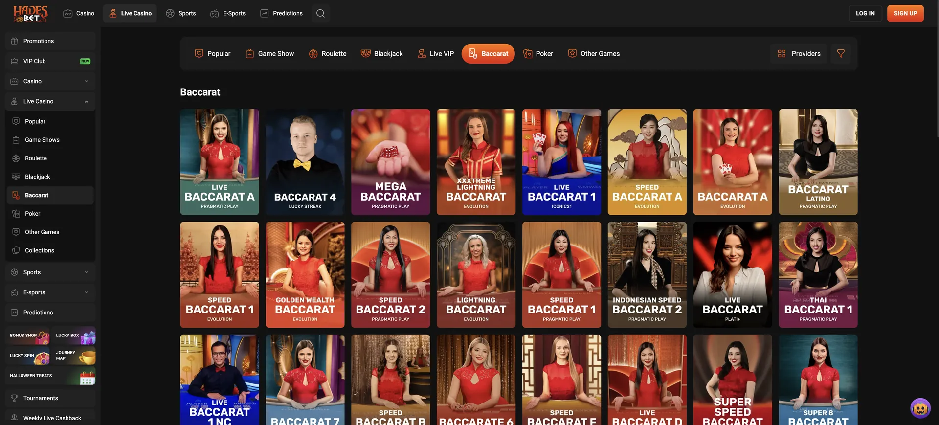Viewport: 939px width, 425px height.
Task: Click the Collections icon in sidebar
Action: 16,250
